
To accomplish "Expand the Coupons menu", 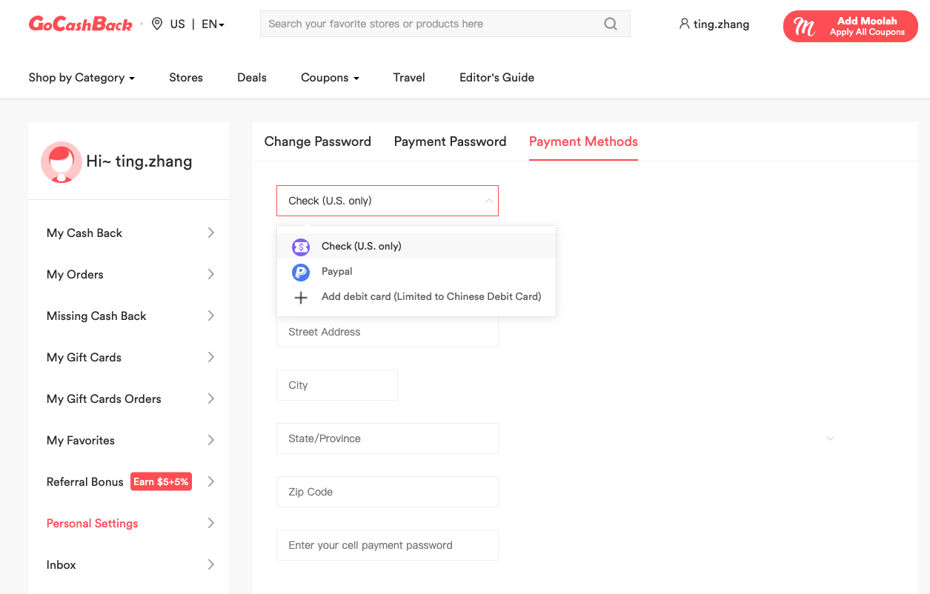I will click(x=330, y=77).
